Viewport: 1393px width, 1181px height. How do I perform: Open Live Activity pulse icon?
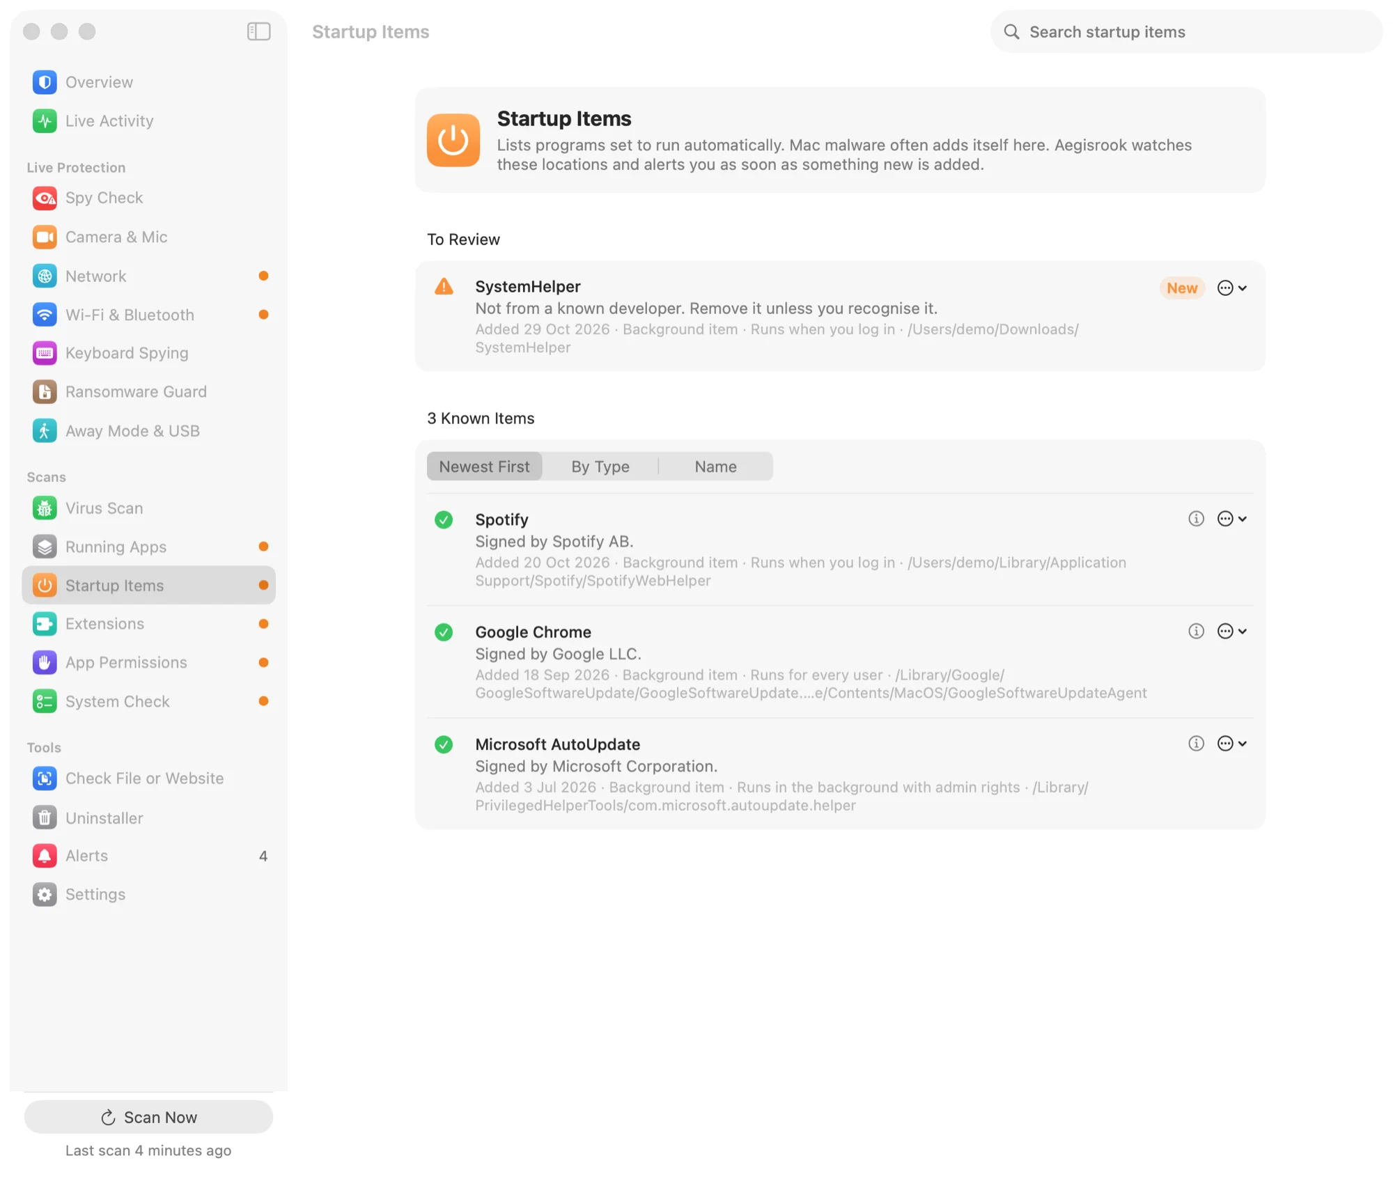(x=45, y=121)
